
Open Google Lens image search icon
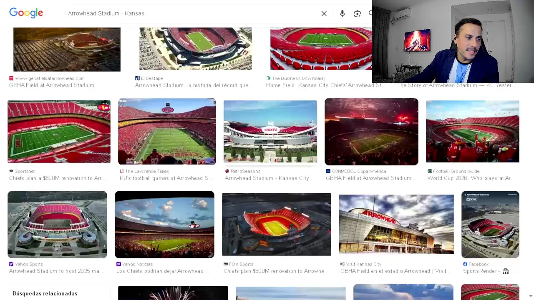[357, 13]
